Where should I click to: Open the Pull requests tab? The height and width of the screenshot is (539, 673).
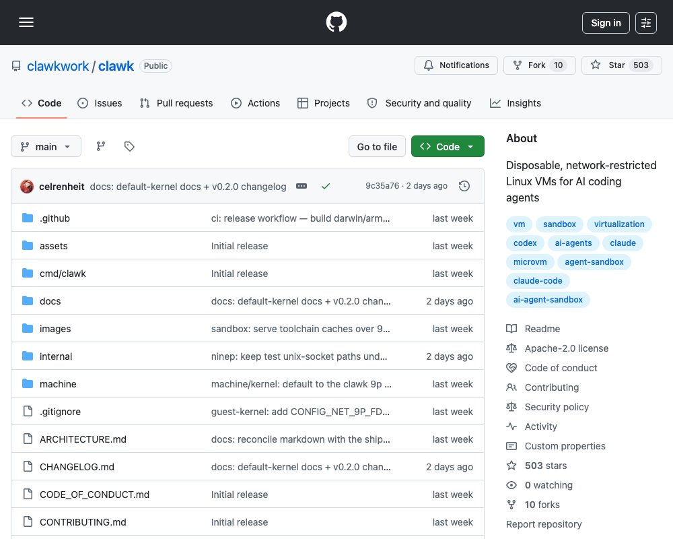point(176,103)
